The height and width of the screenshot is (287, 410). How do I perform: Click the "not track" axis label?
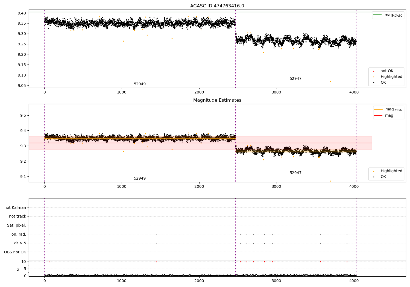pyautogui.click(x=17, y=216)
